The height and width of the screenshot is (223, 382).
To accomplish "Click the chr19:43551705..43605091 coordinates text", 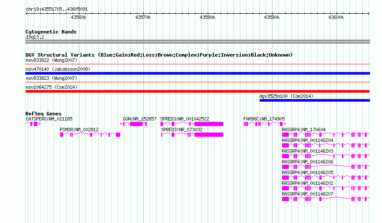I will [x=57, y=9].
